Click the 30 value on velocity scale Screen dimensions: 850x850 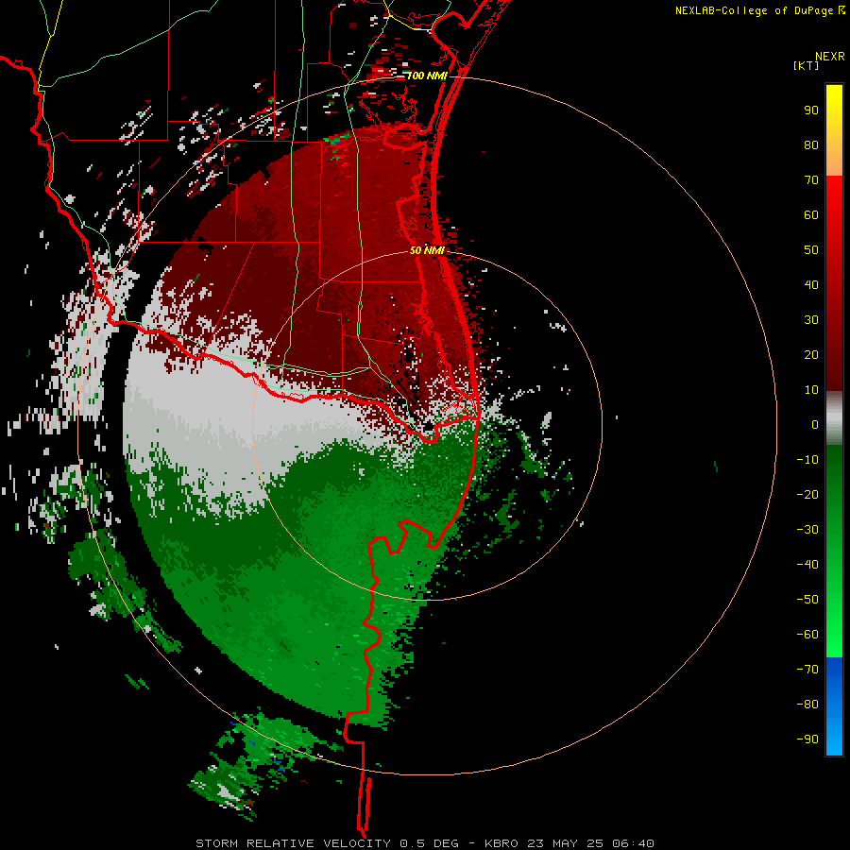click(x=811, y=320)
